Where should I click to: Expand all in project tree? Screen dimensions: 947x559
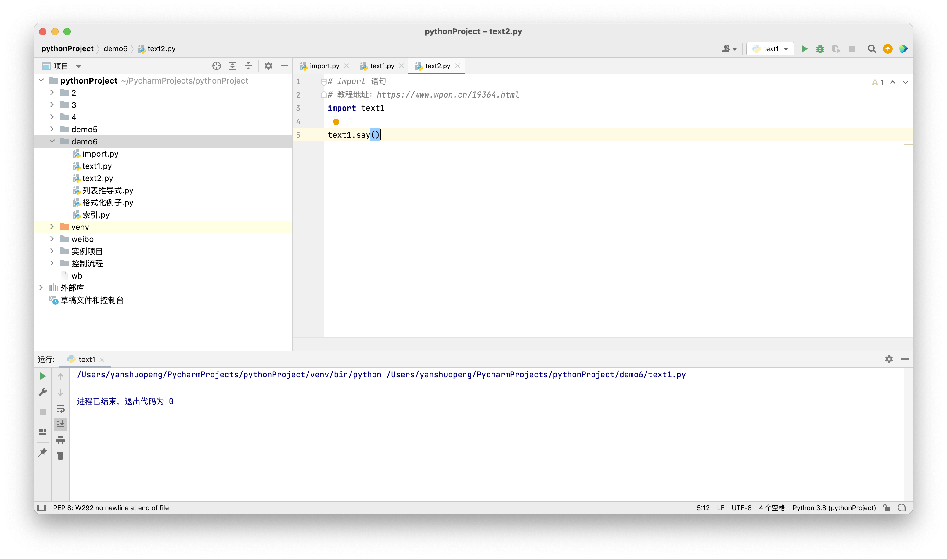[232, 66]
